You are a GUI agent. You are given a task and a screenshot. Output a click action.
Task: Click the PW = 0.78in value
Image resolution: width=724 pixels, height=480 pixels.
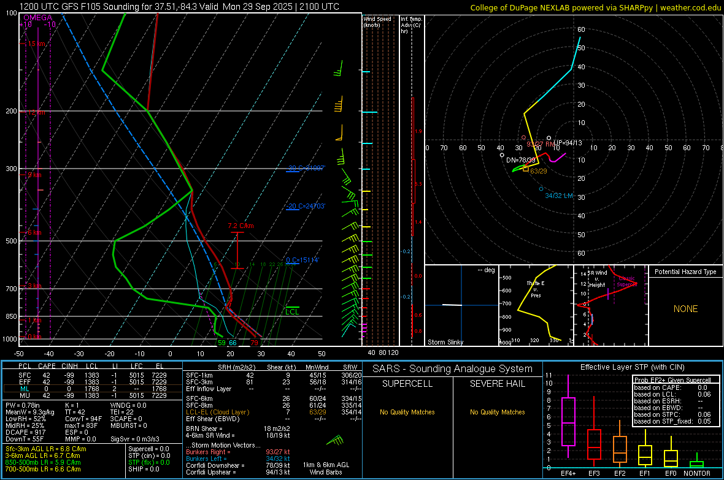click(23, 405)
